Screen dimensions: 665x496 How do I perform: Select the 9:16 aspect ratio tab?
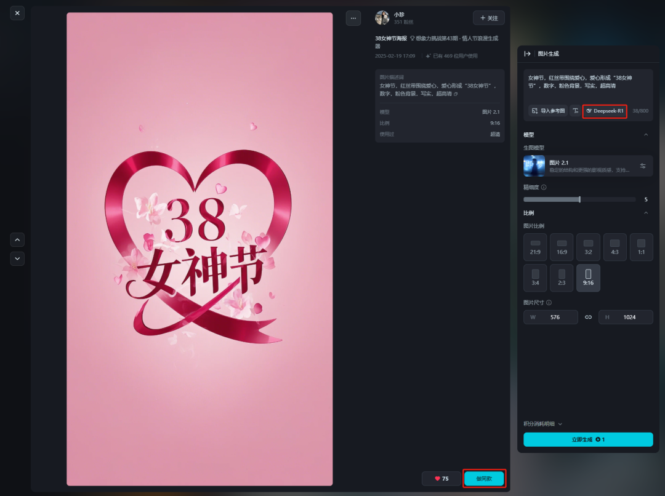[587, 278]
